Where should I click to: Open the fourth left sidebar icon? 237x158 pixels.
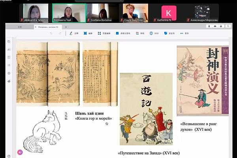coord(9,65)
